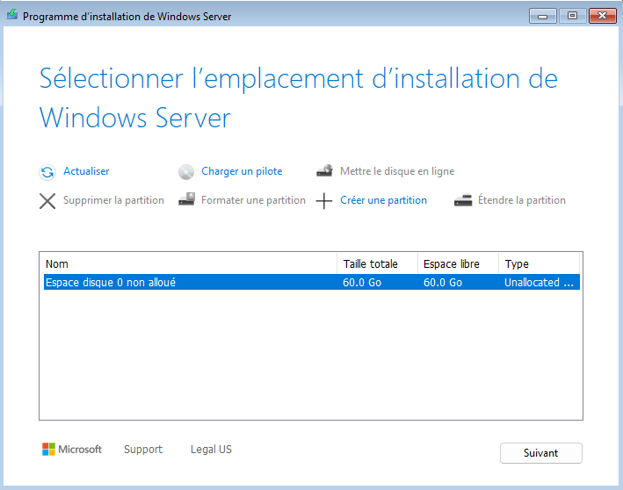Sort by the Espace libre column header
623x490 pixels.
(458, 263)
